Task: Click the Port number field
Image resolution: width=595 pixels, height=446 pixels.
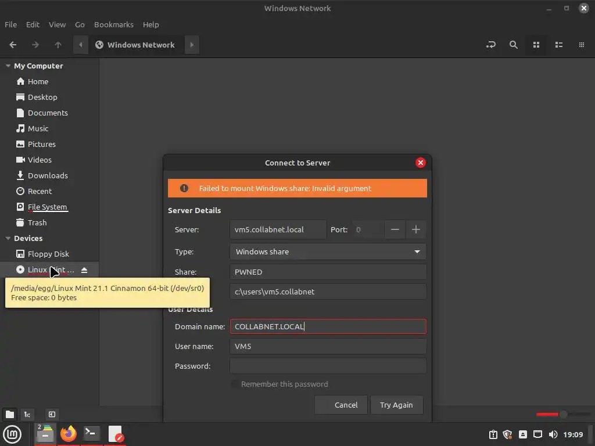Action: click(x=368, y=229)
